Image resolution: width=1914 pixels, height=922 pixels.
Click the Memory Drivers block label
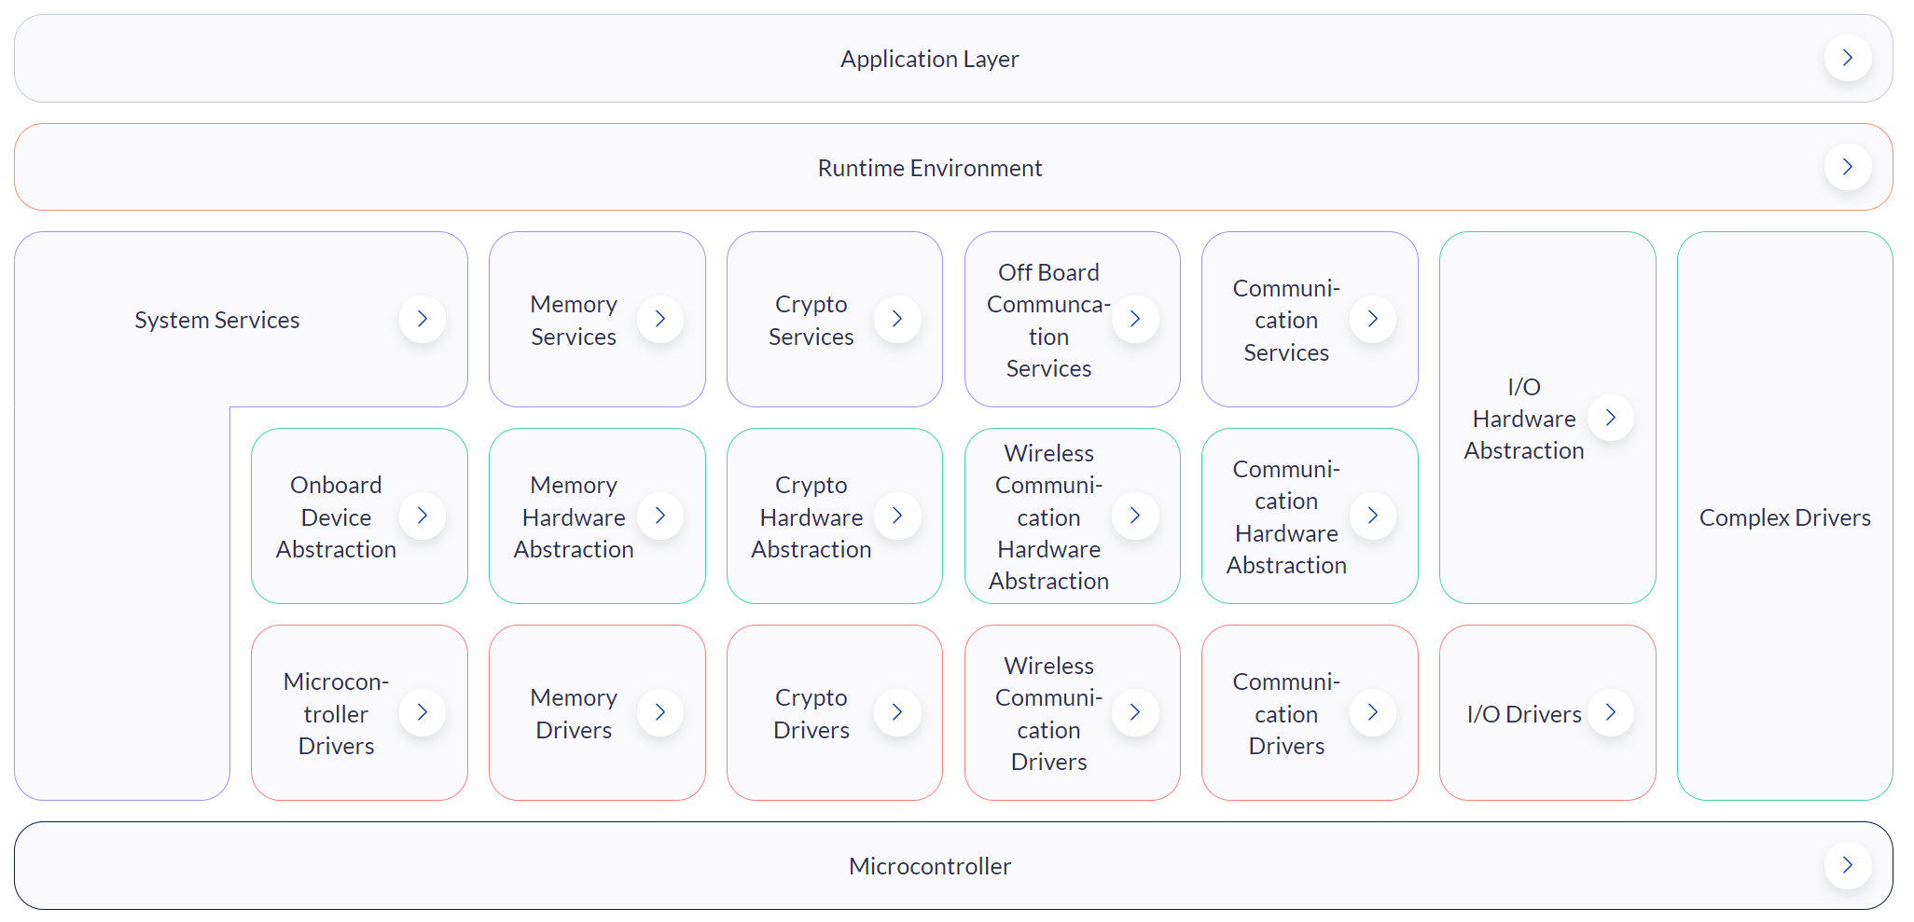click(x=574, y=713)
